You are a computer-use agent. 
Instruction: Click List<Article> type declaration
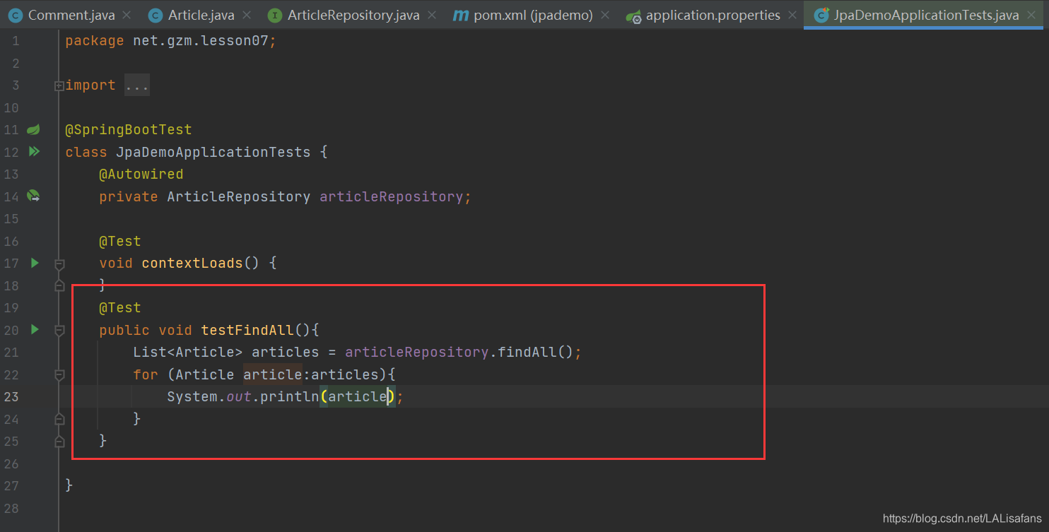(187, 352)
